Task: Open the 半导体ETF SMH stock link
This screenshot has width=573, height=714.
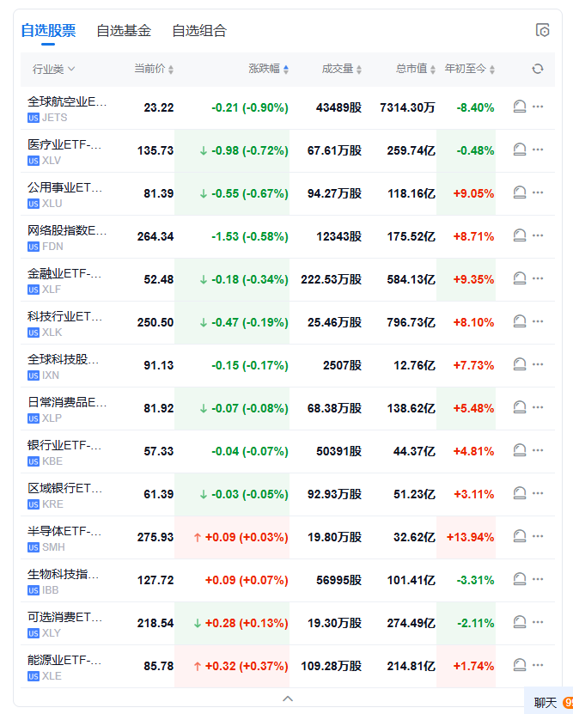Action: point(64,537)
